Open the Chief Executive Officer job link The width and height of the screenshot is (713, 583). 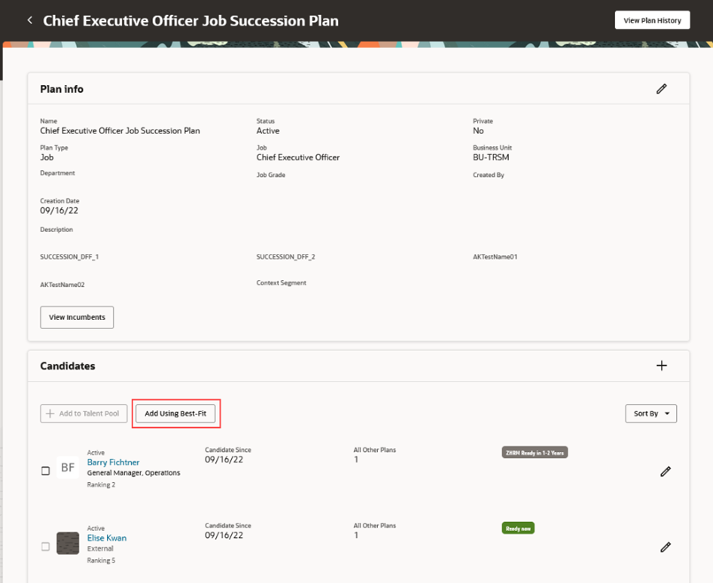[299, 157]
